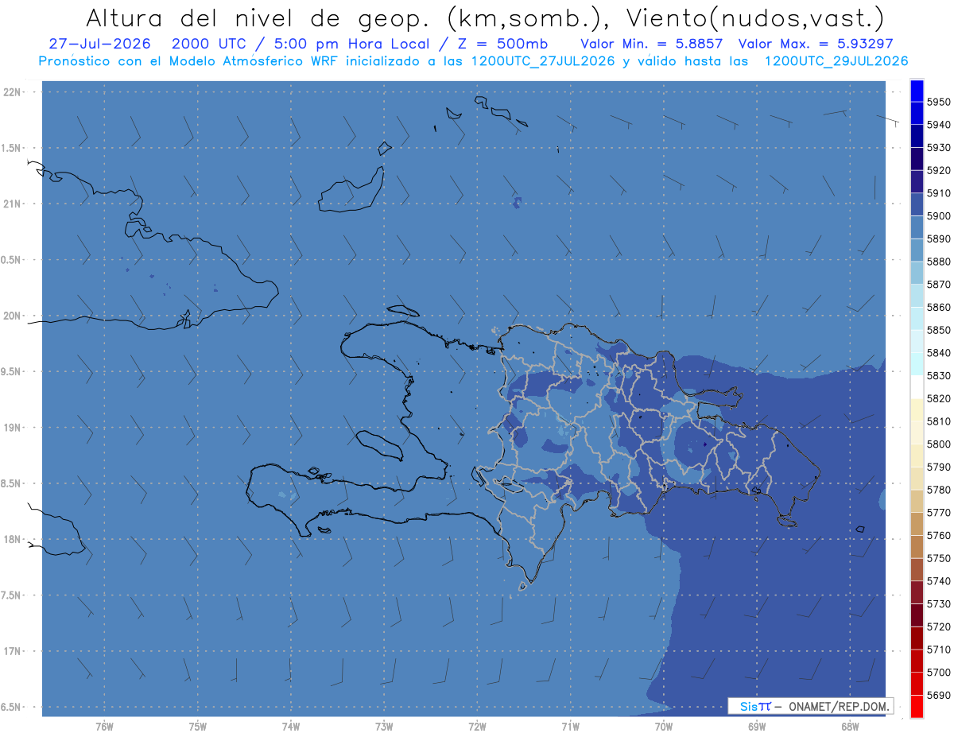This screenshot has width=954, height=737.
Task: Click the color scale value 5890
Action: point(938,239)
